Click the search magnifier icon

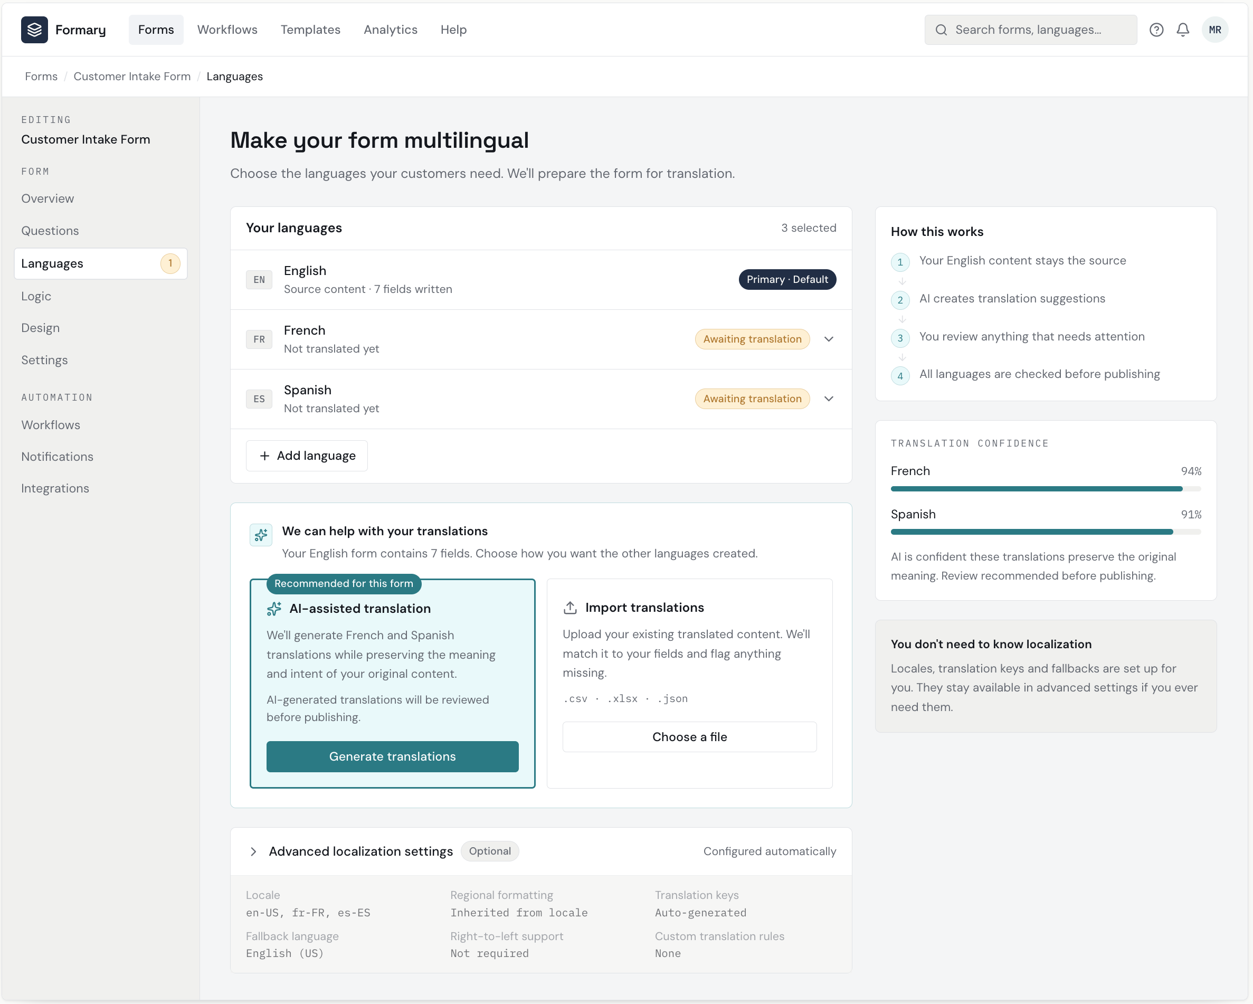pyautogui.click(x=941, y=30)
